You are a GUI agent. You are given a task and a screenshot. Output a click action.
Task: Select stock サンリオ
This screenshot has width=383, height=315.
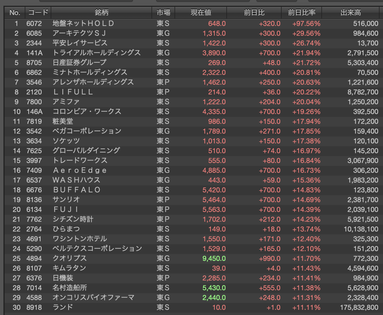[66, 200]
